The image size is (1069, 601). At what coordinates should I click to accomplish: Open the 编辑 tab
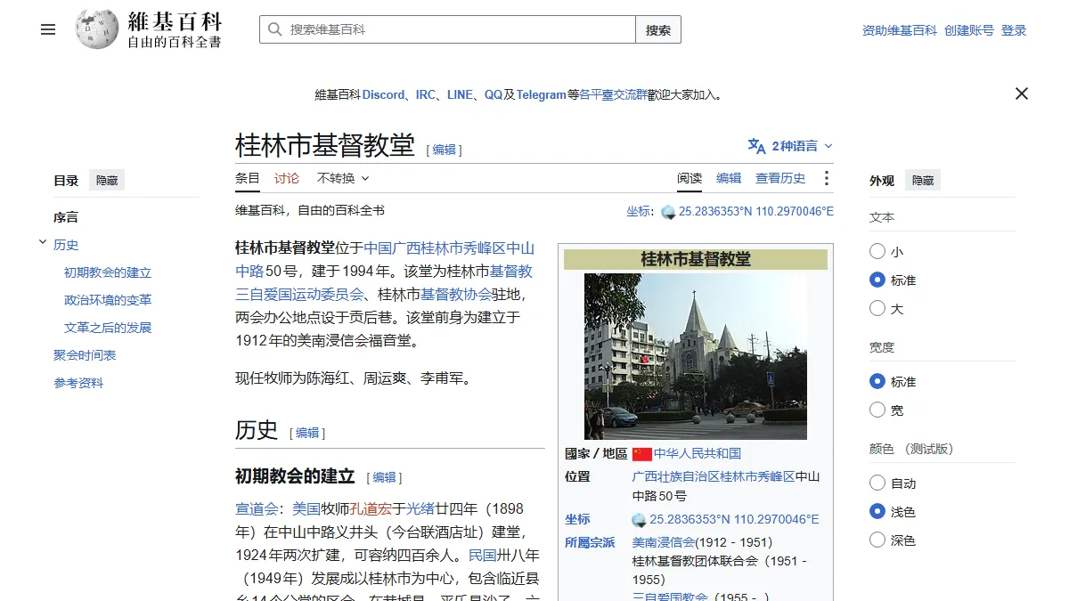pos(729,178)
